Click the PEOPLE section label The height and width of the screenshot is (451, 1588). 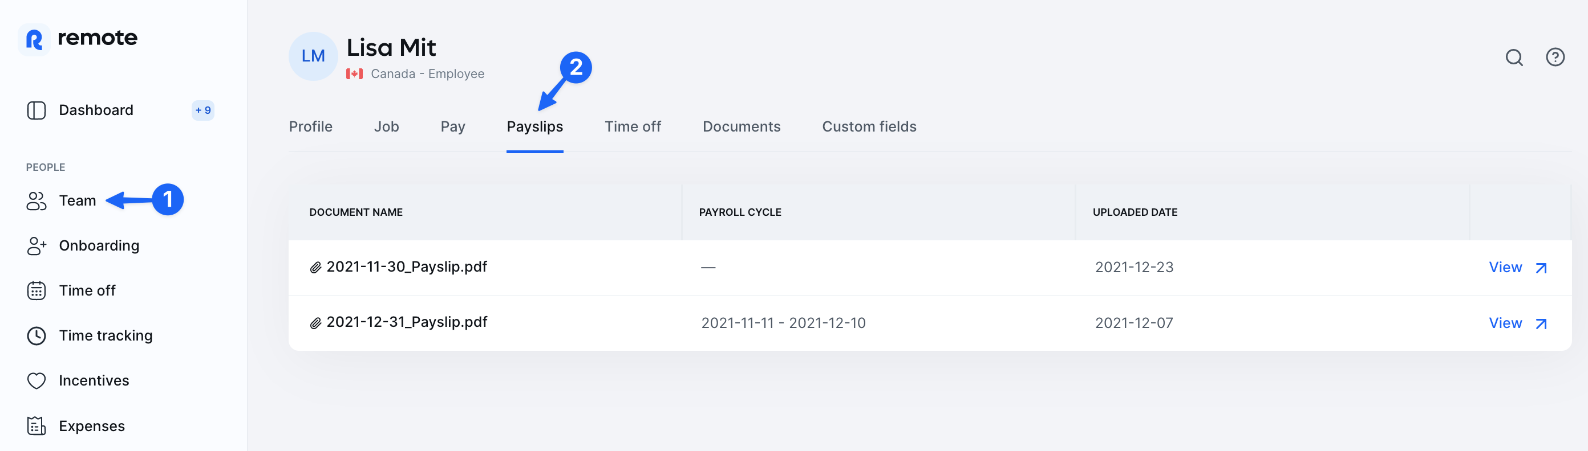pos(46,167)
